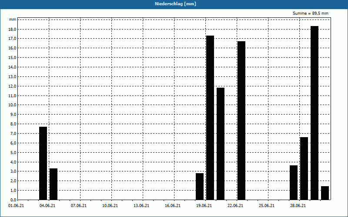Click the 14,0 y-axis value
348x217 pixels.
[13, 67]
